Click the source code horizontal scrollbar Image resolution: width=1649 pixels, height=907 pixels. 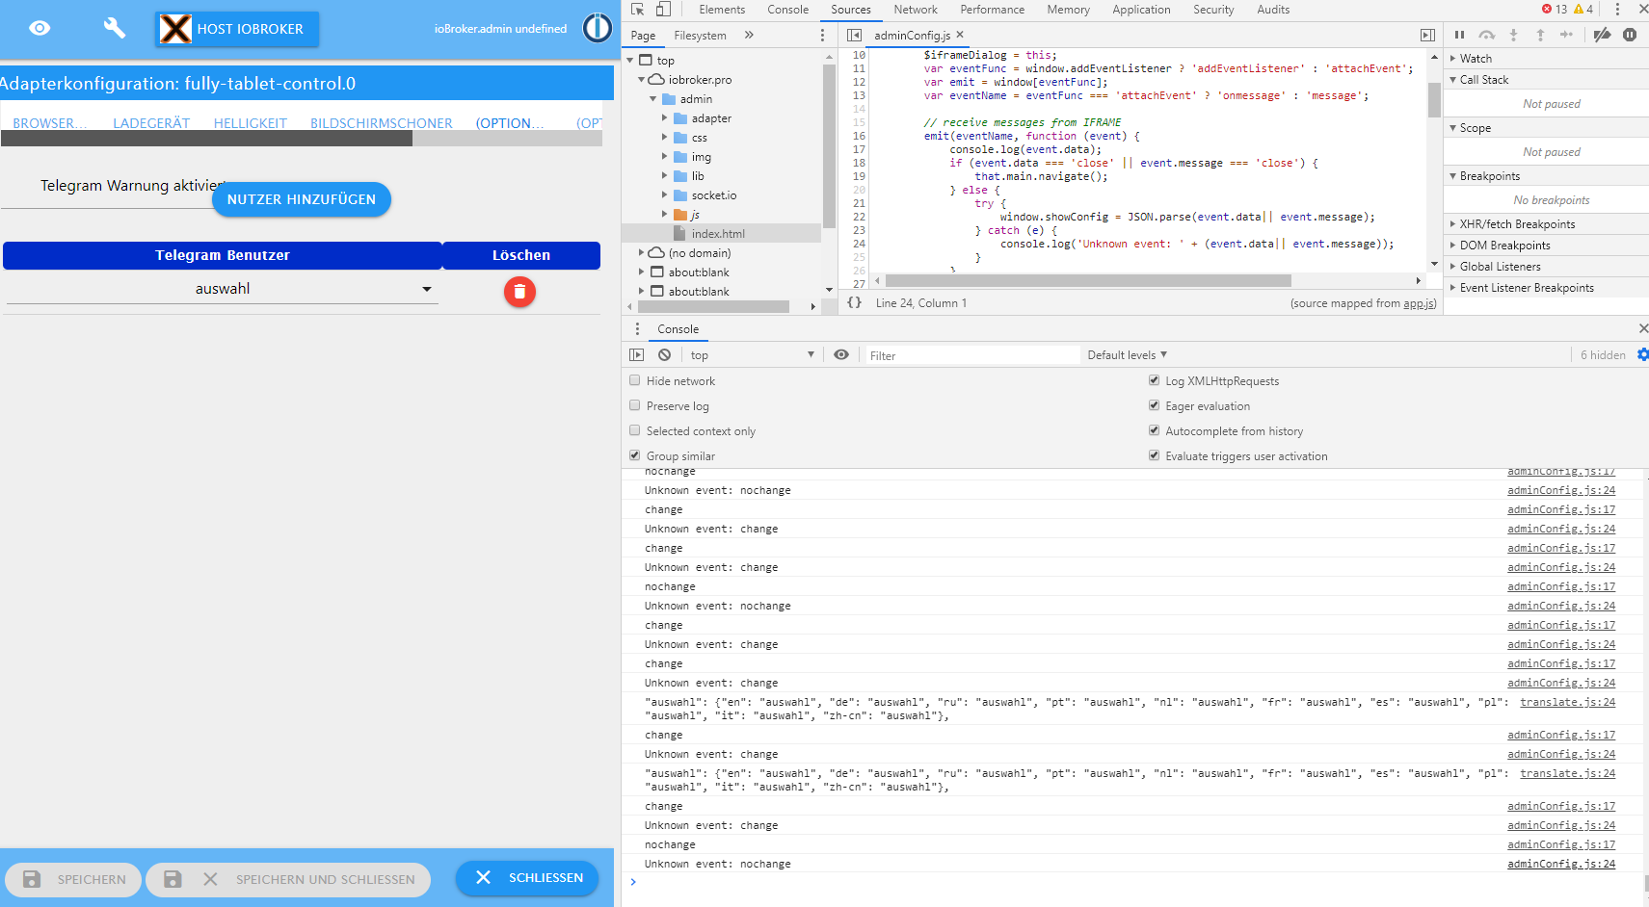pos(1088,281)
